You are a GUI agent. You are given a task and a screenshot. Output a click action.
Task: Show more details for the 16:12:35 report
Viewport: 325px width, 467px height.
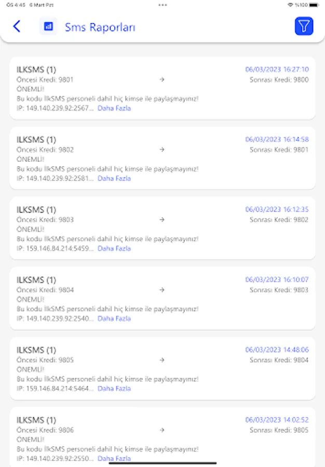pyautogui.click(x=114, y=249)
